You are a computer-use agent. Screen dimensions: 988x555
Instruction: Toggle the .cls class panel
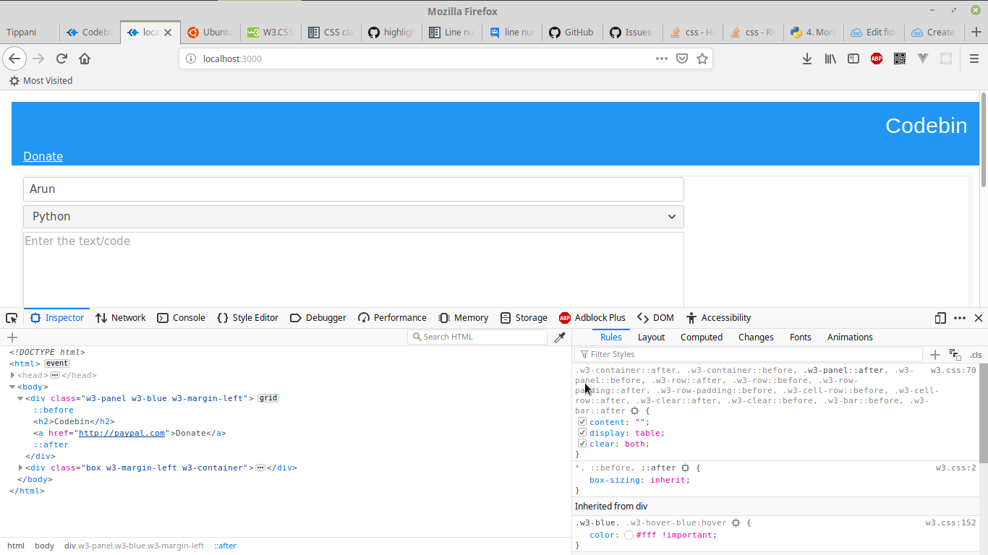[x=976, y=354]
